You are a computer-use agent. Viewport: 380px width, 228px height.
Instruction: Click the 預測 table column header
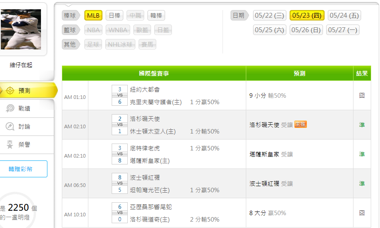pos(300,73)
